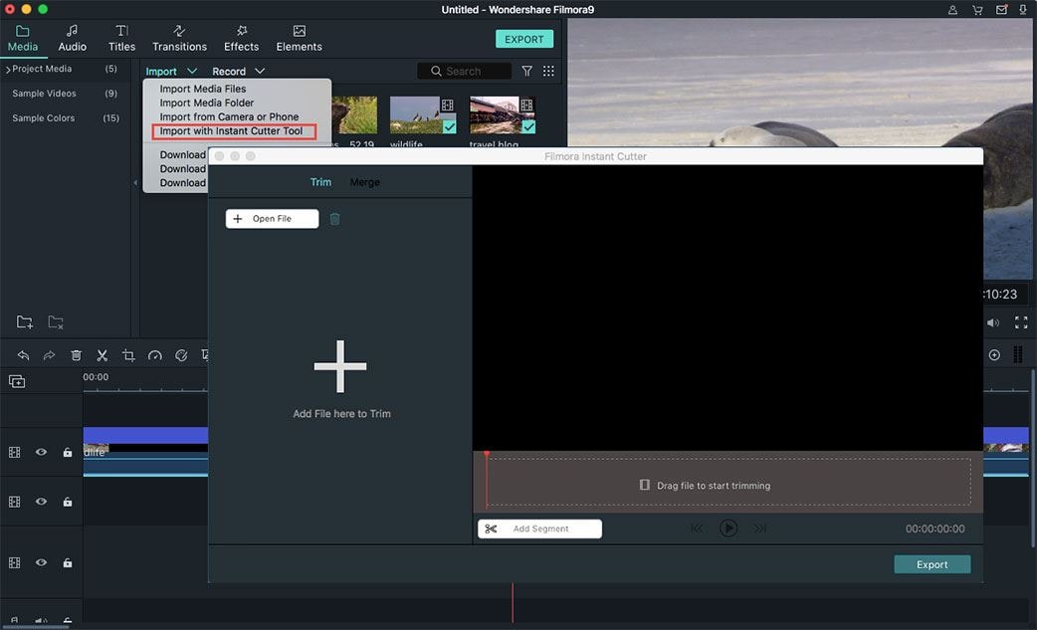This screenshot has width=1037, height=630.
Task: Delete the selected media folder
Action: tap(56, 321)
